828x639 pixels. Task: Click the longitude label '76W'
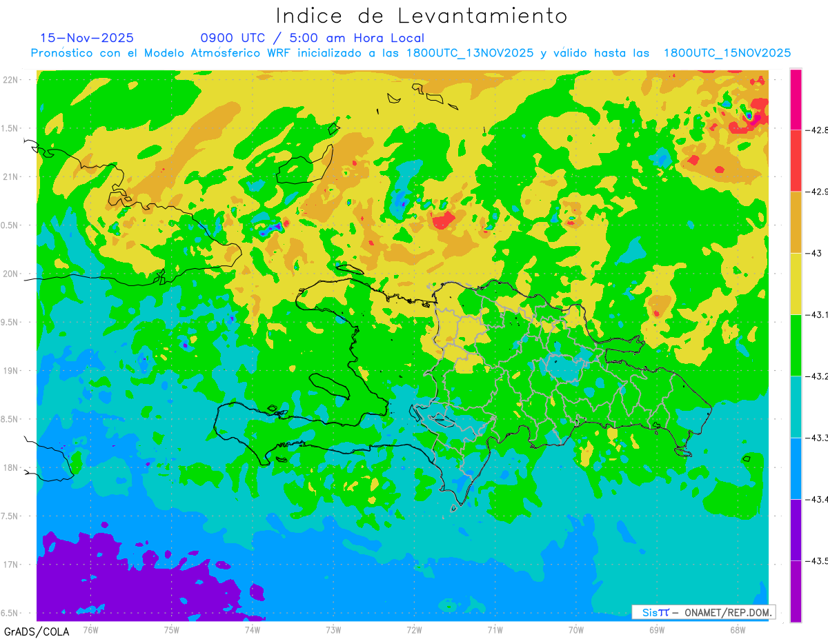point(90,629)
